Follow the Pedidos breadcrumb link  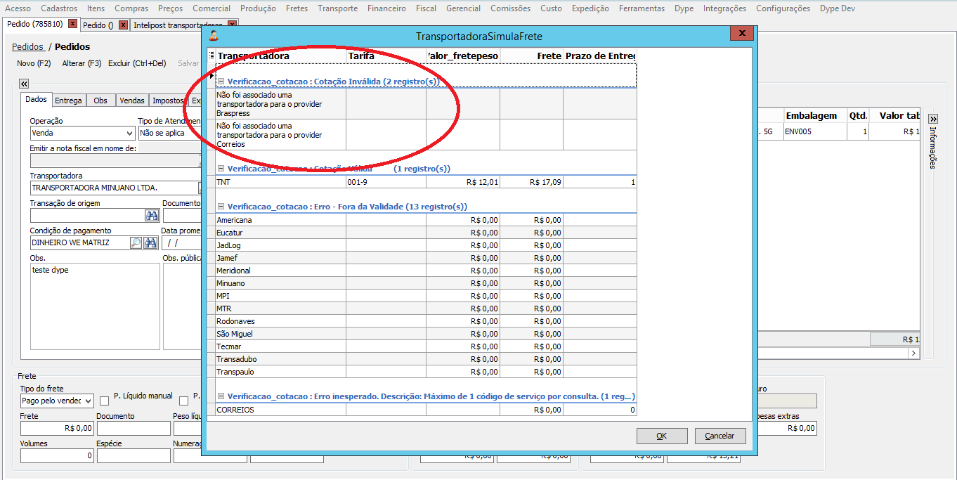point(28,47)
